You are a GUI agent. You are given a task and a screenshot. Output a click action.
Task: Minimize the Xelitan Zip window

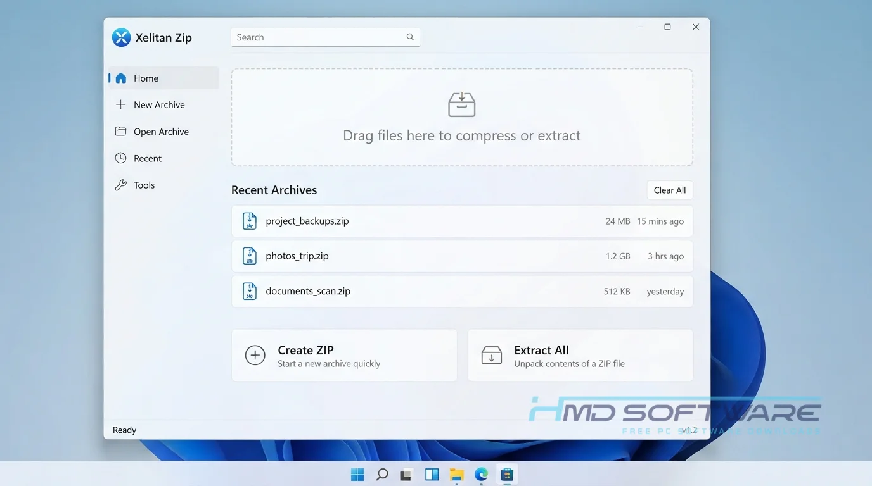pos(640,27)
